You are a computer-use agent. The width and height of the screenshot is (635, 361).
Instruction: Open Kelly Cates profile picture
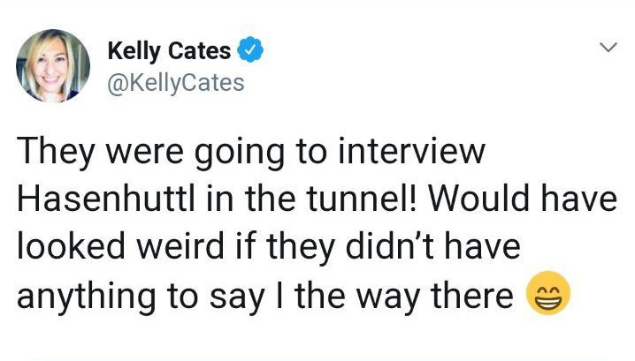53,65
